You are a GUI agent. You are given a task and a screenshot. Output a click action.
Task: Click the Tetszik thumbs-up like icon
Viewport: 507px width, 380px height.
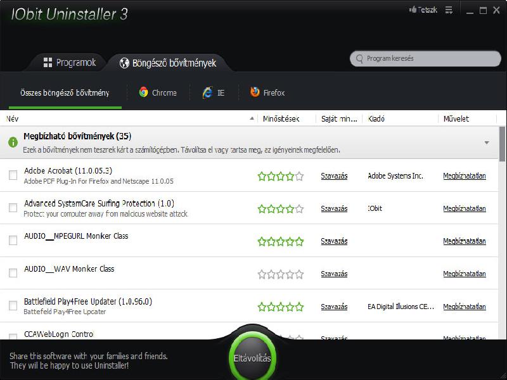(x=413, y=9)
